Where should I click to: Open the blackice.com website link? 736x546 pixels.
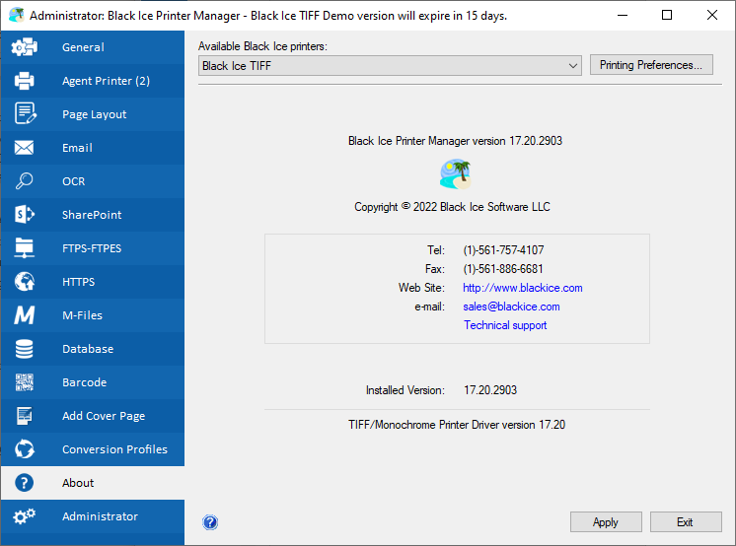pos(522,288)
